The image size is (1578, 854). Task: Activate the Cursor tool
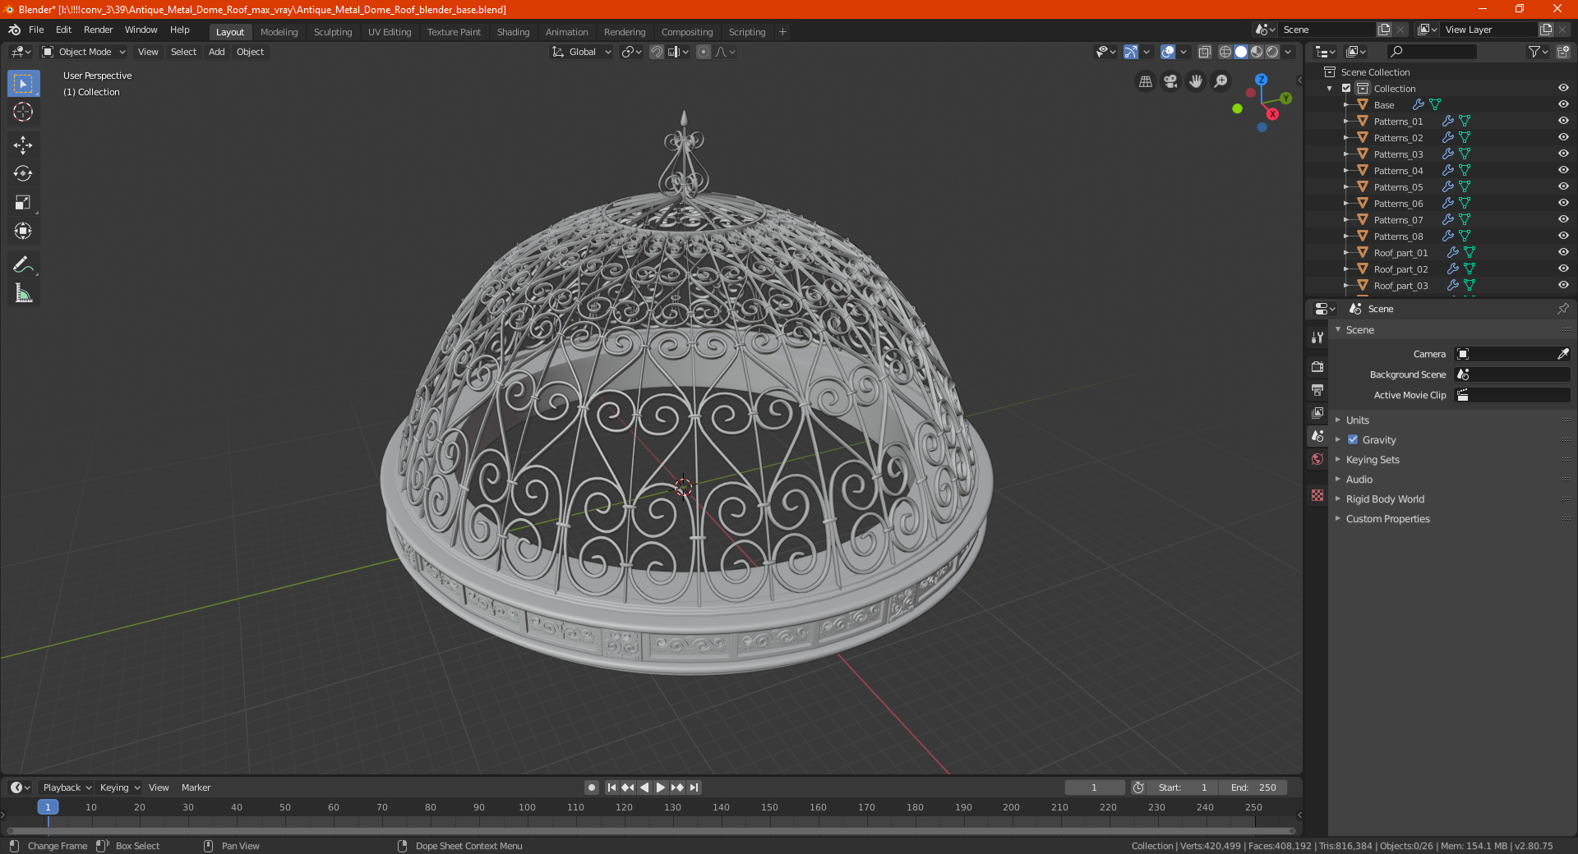click(23, 112)
